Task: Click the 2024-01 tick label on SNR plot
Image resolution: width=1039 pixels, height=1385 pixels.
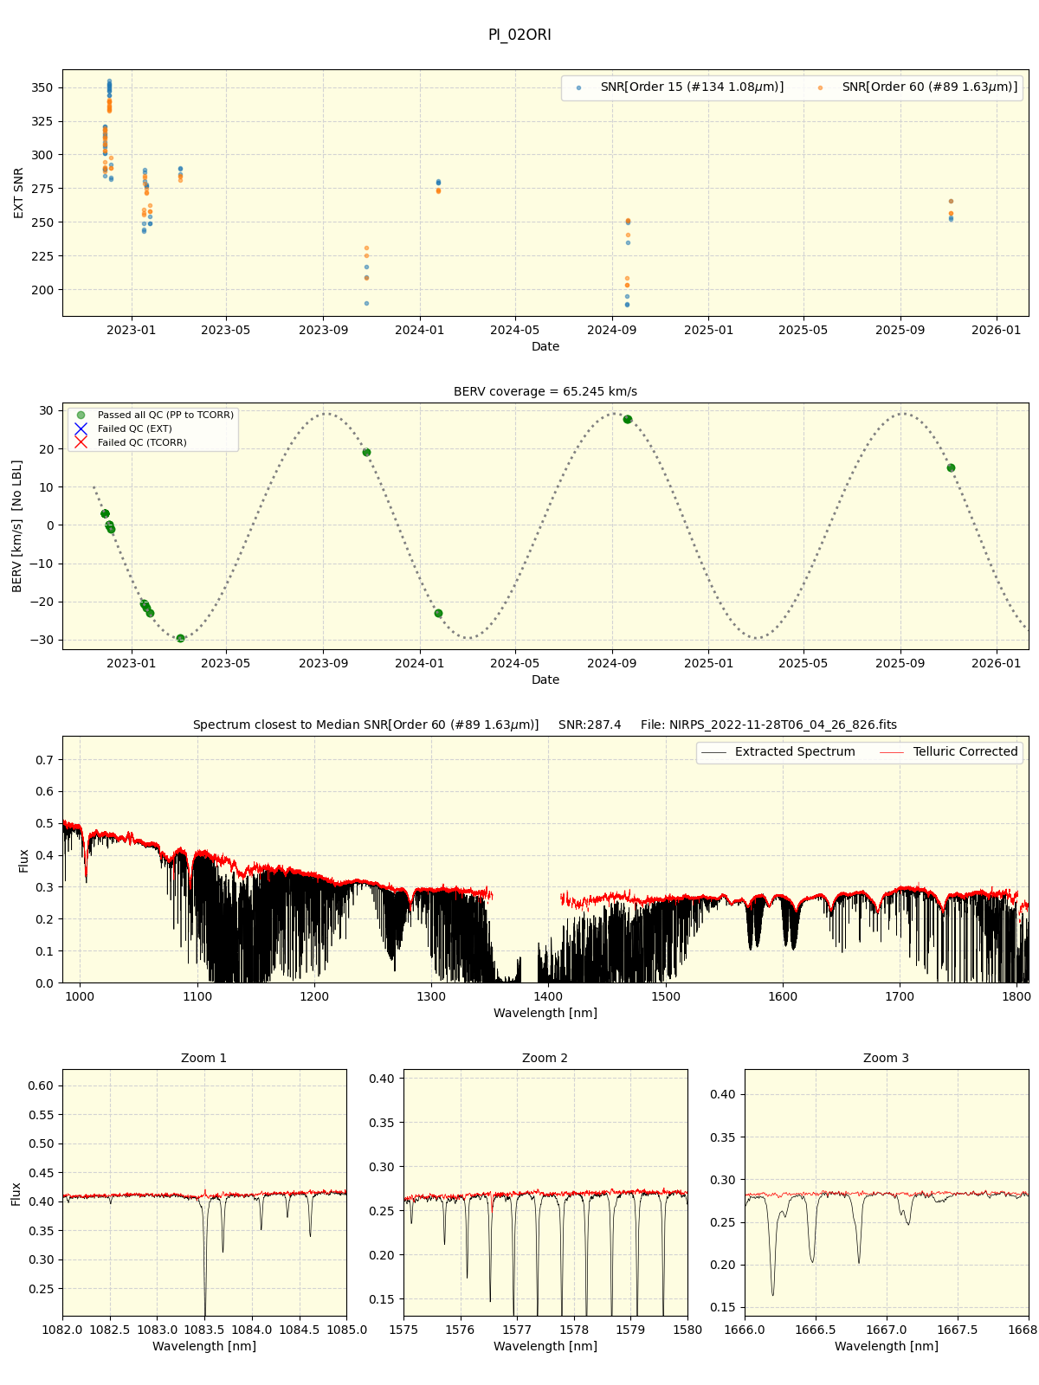Action: [420, 329]
